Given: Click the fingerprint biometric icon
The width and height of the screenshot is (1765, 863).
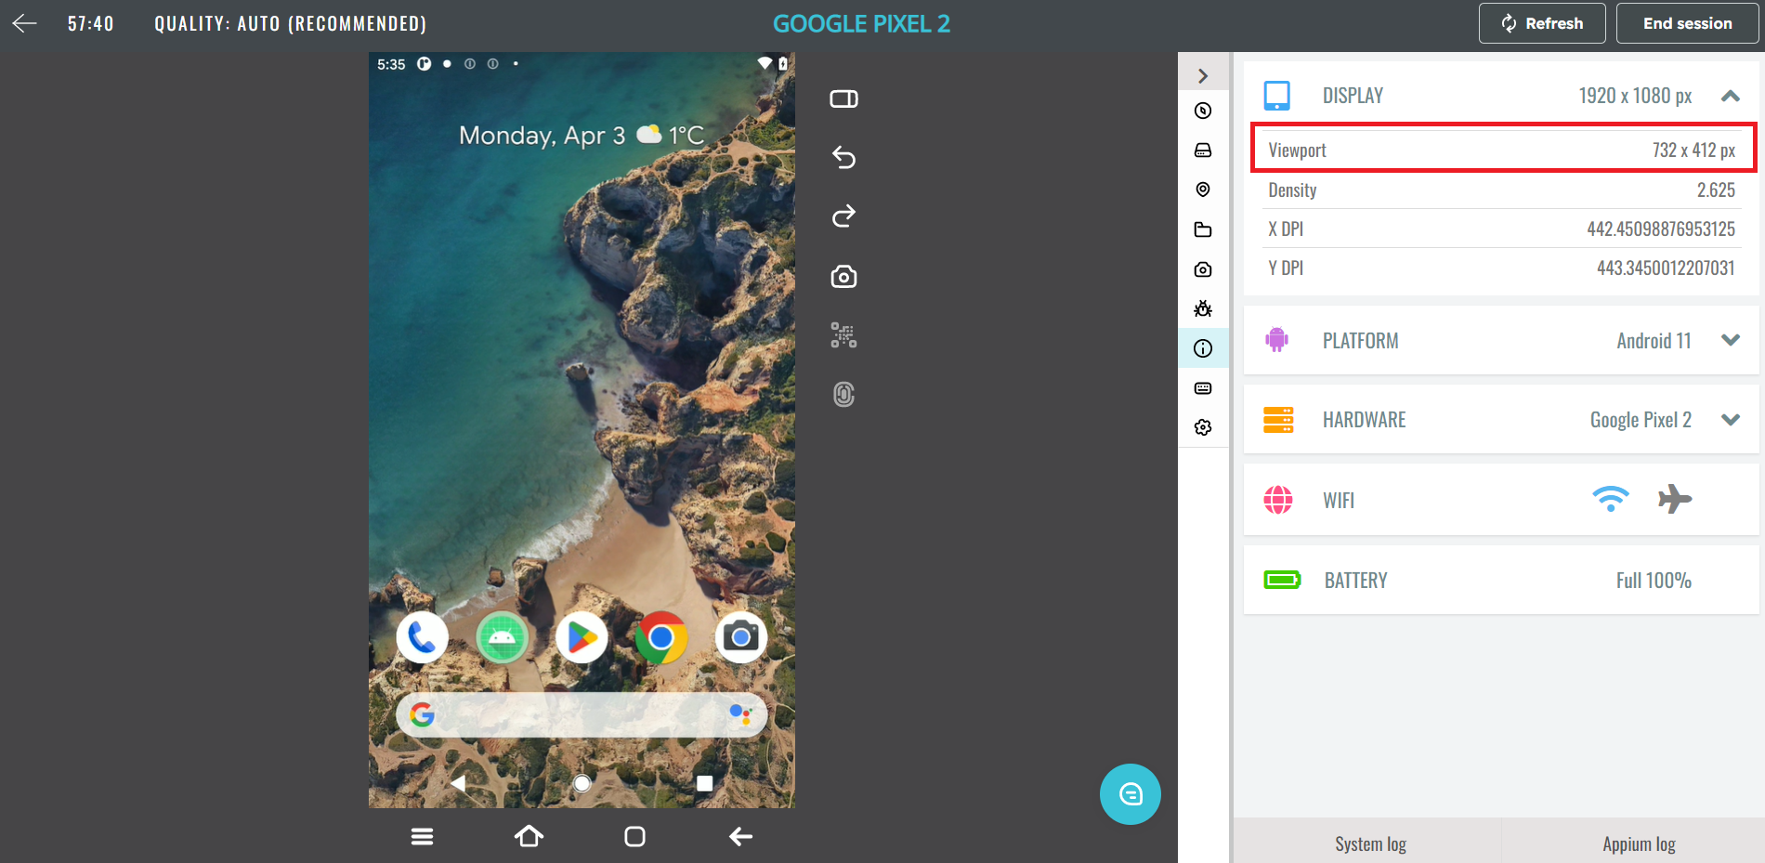Looking at the screenshot, I should coord(843,395).
